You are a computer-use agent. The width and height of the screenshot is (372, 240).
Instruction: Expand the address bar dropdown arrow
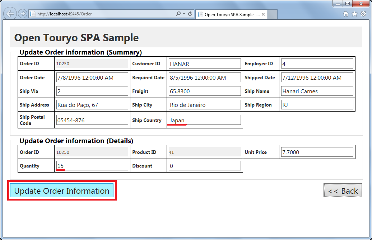tap(184, 14)
